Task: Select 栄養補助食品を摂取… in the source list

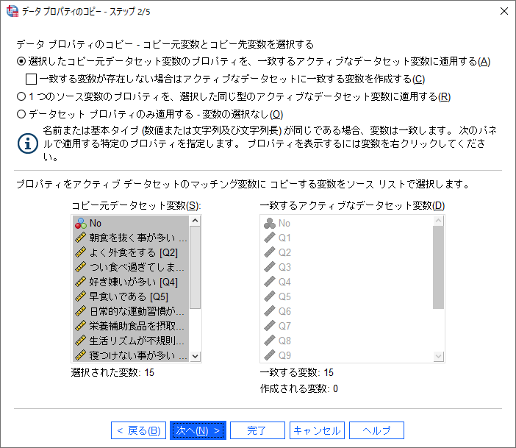Action: click(131, 326)
